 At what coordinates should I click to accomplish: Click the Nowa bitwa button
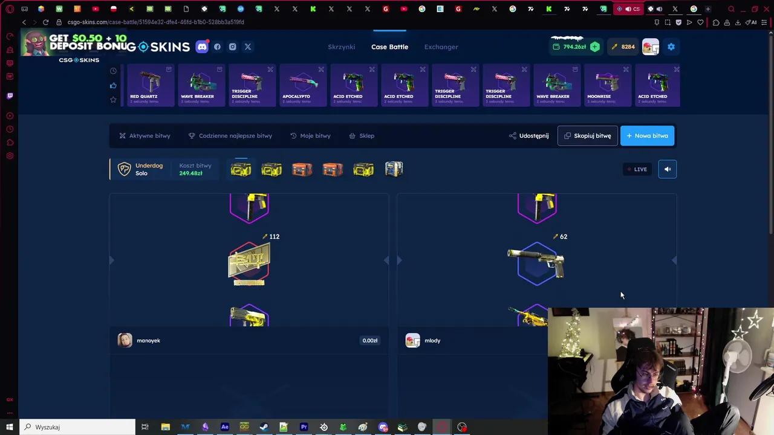[x=647, y=136]
